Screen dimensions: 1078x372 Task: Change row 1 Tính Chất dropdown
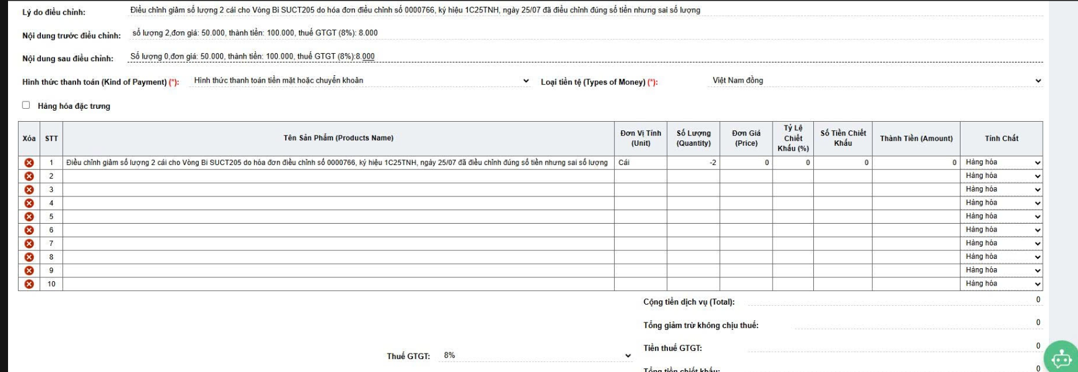click(x=1003, y=163)
